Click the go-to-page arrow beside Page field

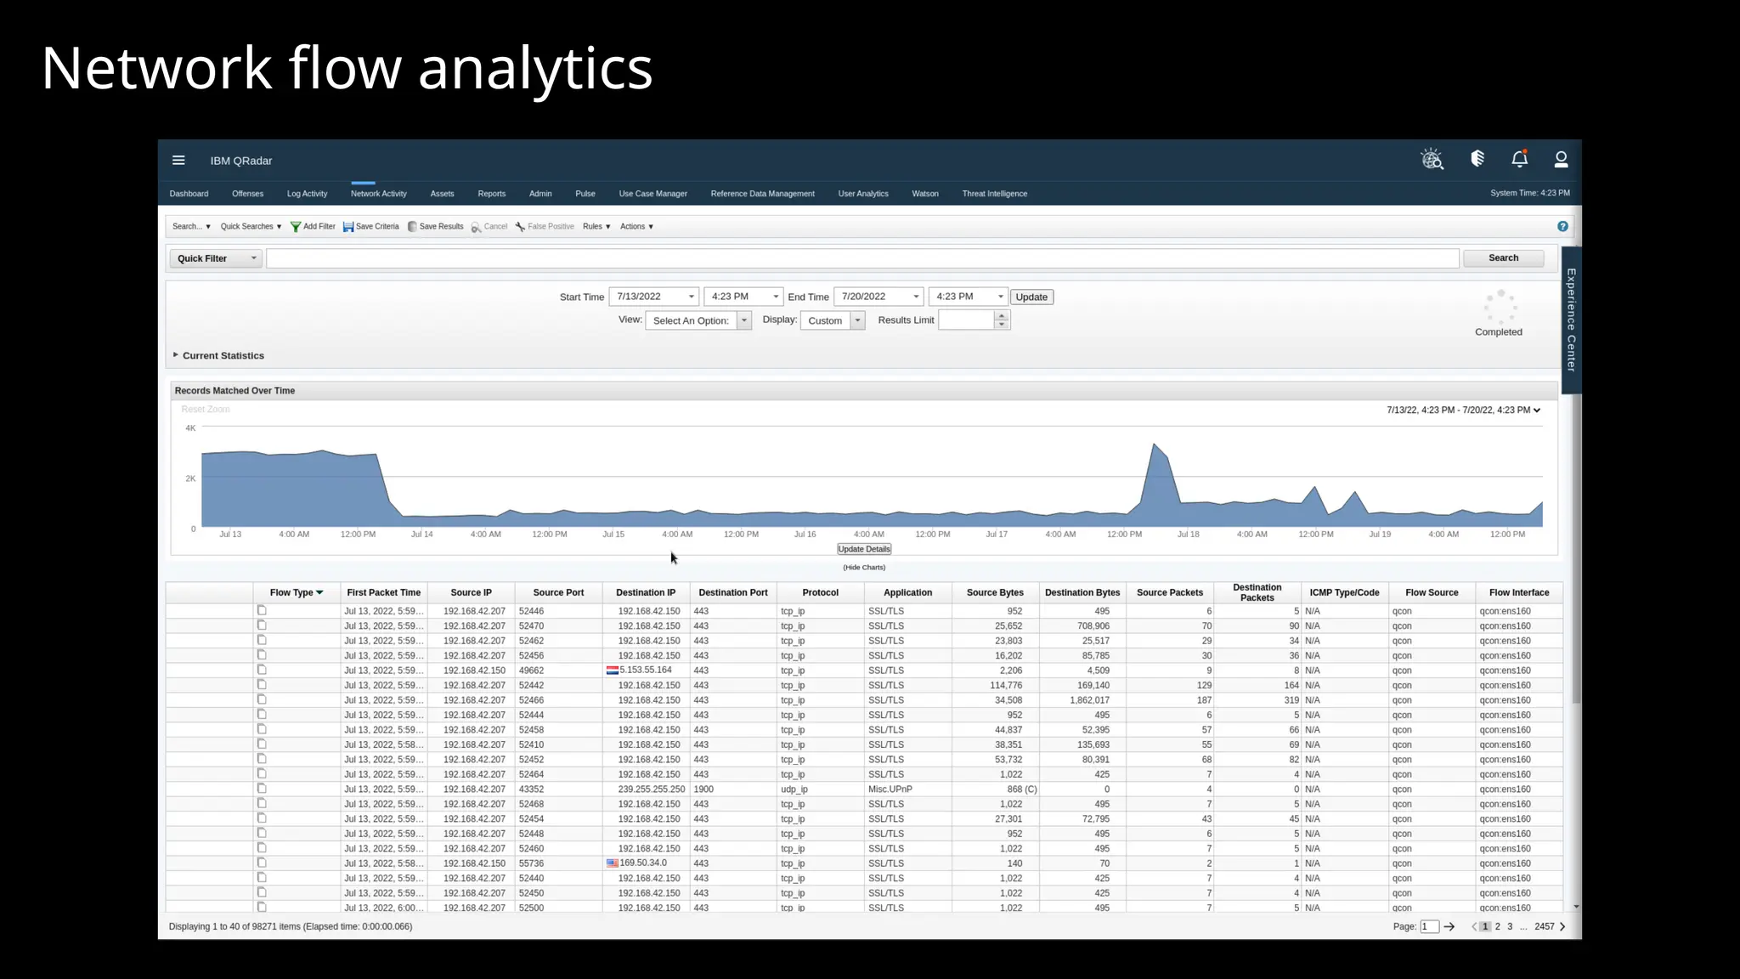(1449, 926)
